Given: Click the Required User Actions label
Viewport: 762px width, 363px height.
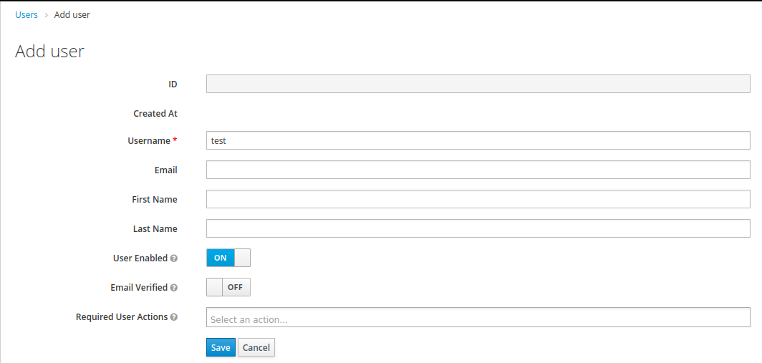Looking at the screenshot, I should click(122, 316).
